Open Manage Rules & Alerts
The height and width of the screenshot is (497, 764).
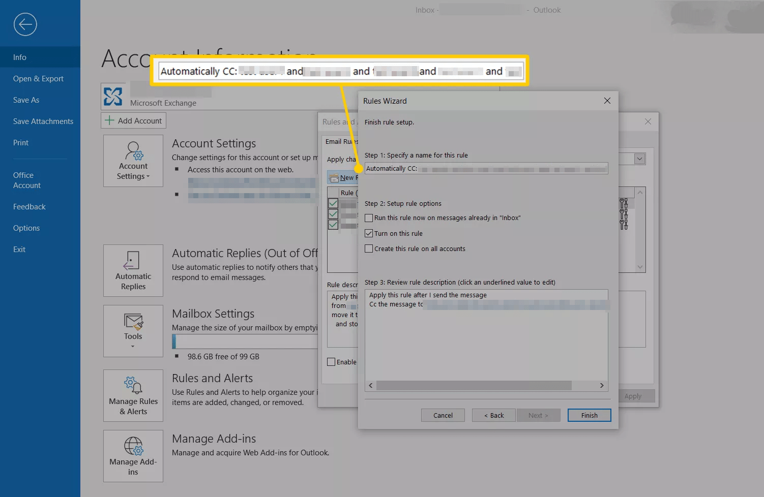click(133, 395)
